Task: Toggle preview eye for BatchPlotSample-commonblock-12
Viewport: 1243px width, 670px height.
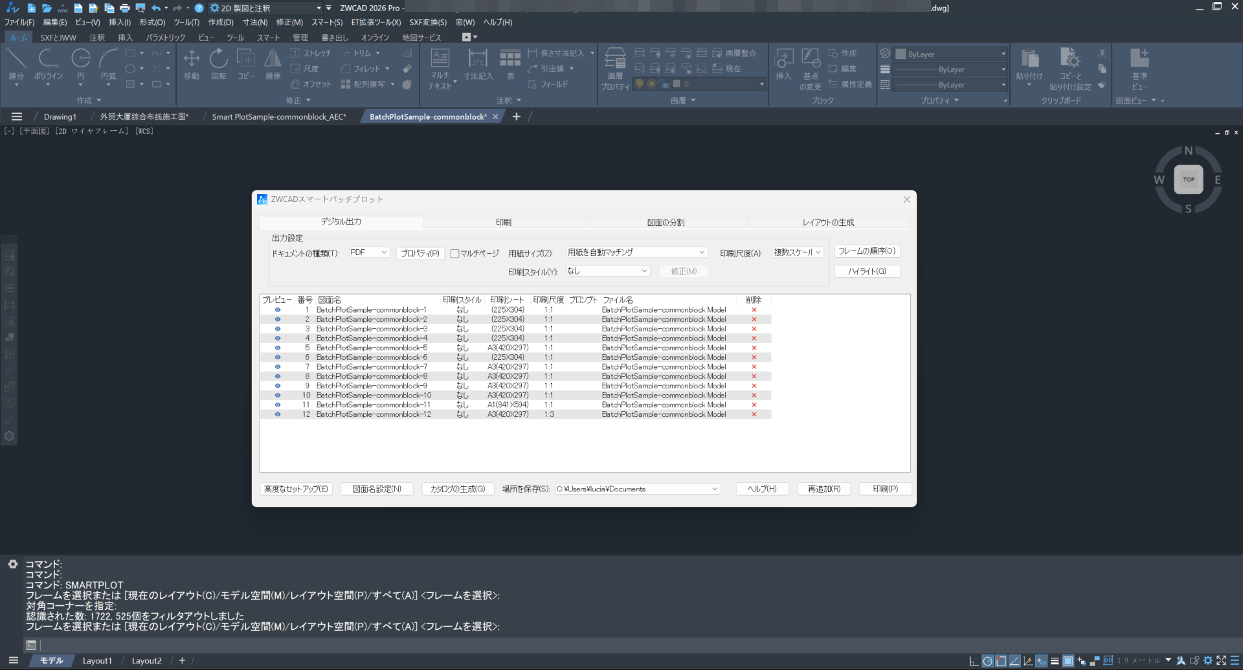Action: tap(278, 414)
